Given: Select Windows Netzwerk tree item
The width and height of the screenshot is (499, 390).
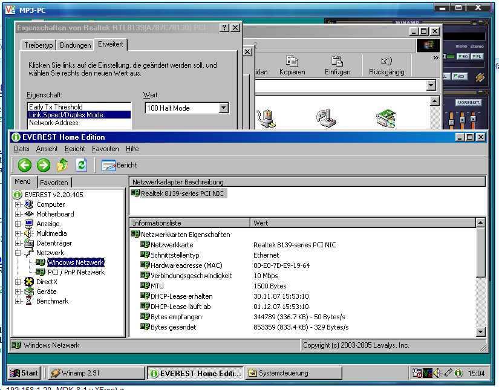Looking at the screenshot, I should point(76,262).
